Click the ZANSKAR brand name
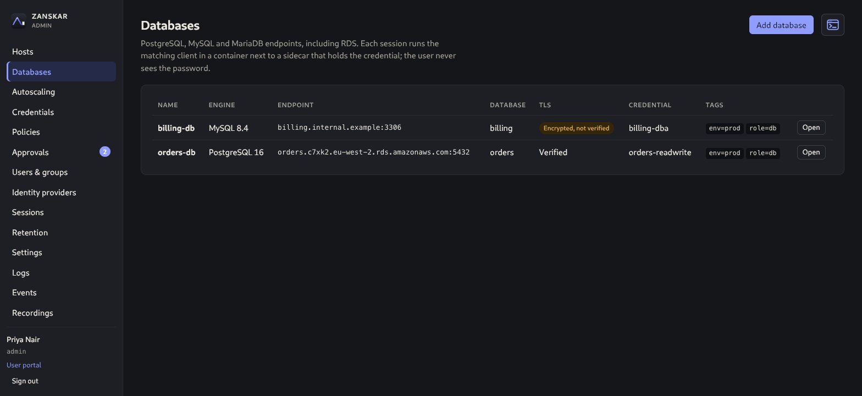Viewport: 862px width, 396px height. 49,16
